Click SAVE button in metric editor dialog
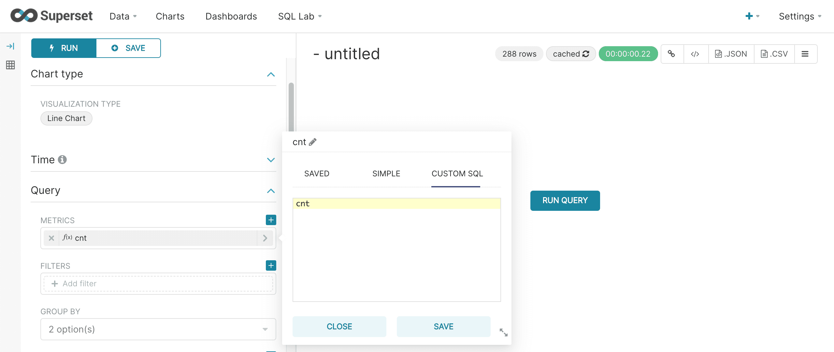The image size is (834, 352). (444, 326)
